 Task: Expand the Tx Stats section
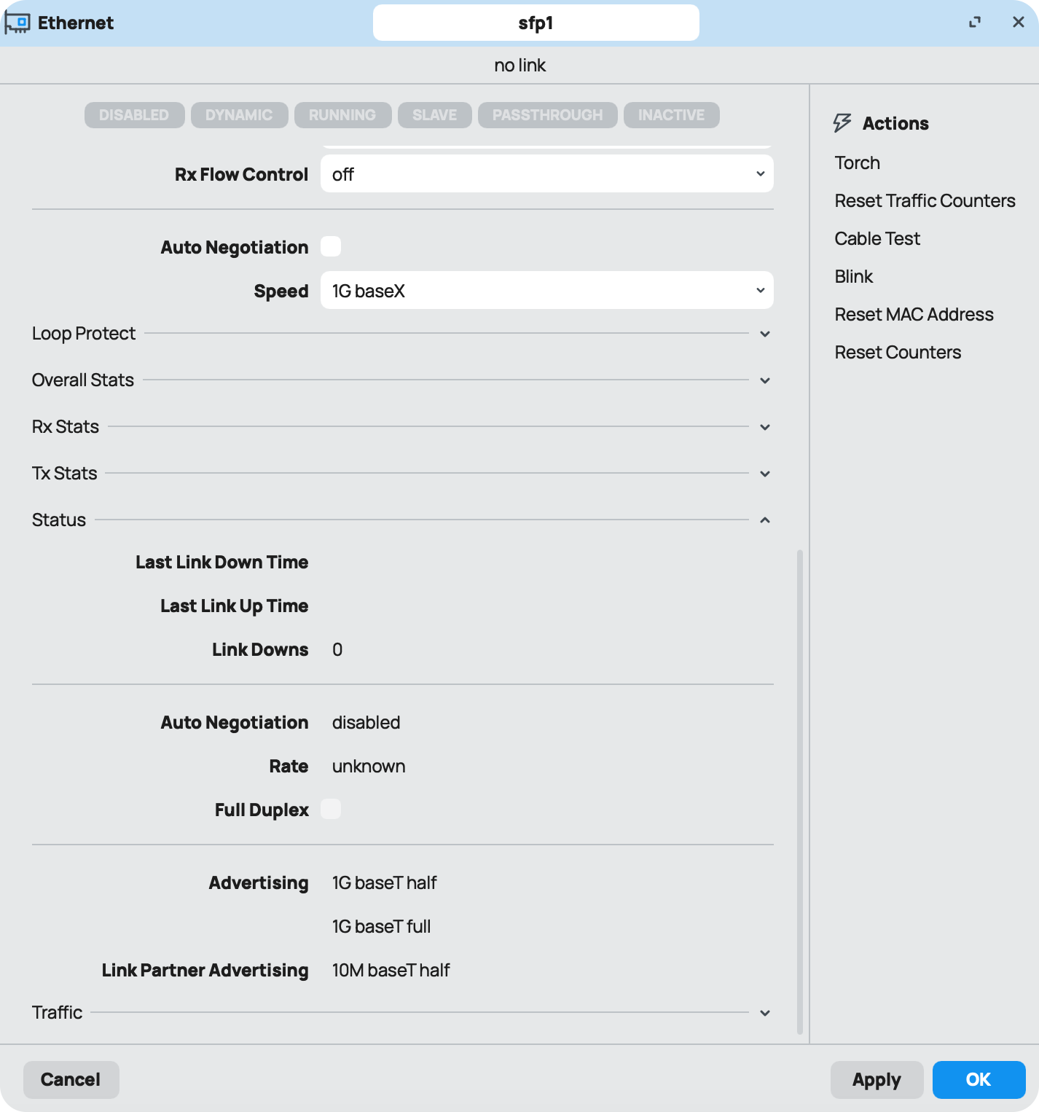(x=764, y=474)
